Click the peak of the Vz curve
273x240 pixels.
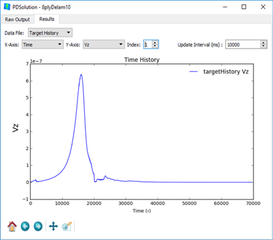(81, 75)
